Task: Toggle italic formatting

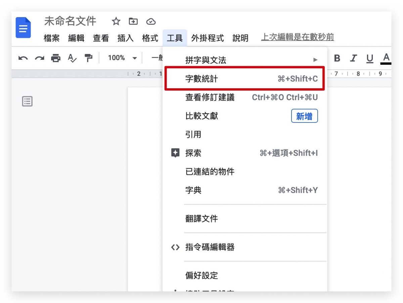Action: (353, 58)
